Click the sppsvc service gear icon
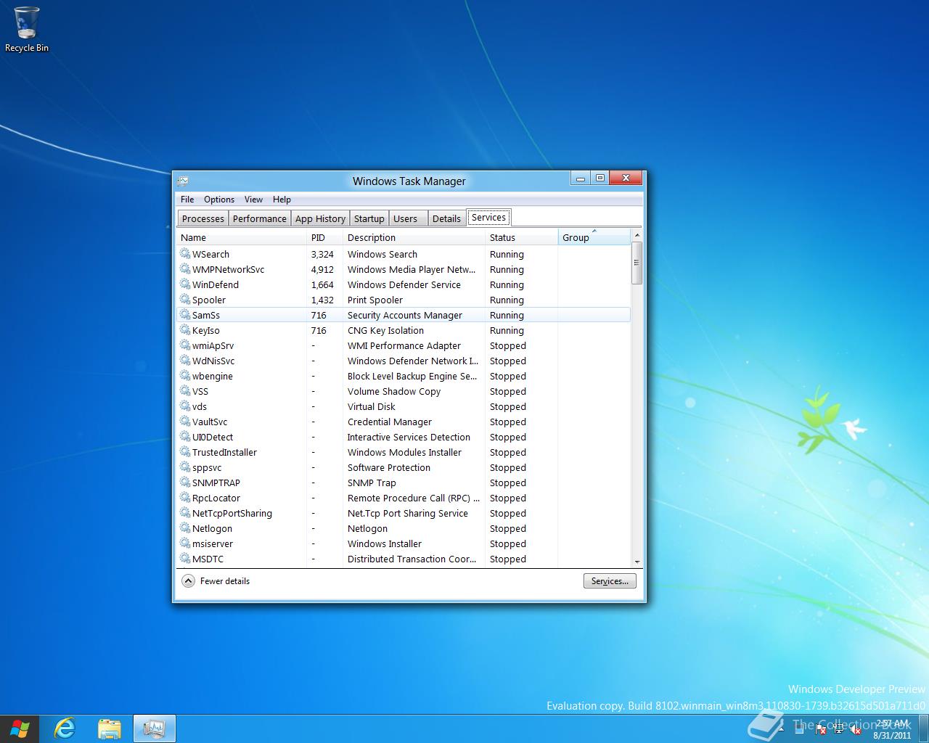The image size is (929, 743). click(x=185, y=467)
